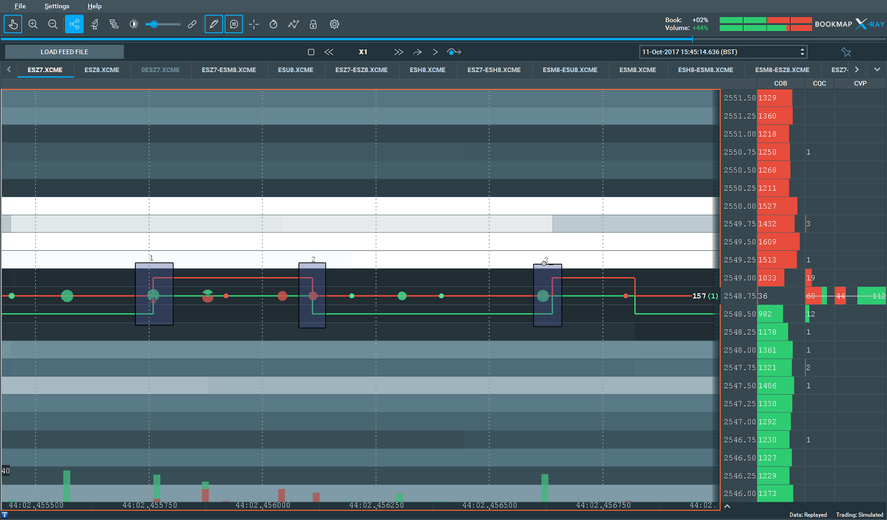Switch to the ESU8.XCME tab

point(295,70)
